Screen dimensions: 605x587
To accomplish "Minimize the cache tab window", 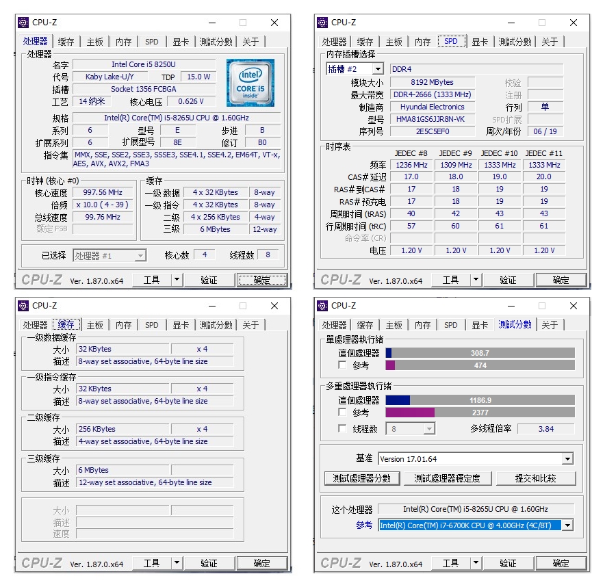I will [212, 306].
